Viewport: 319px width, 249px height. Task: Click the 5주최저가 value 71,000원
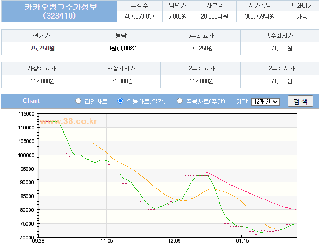click(281, 48)
